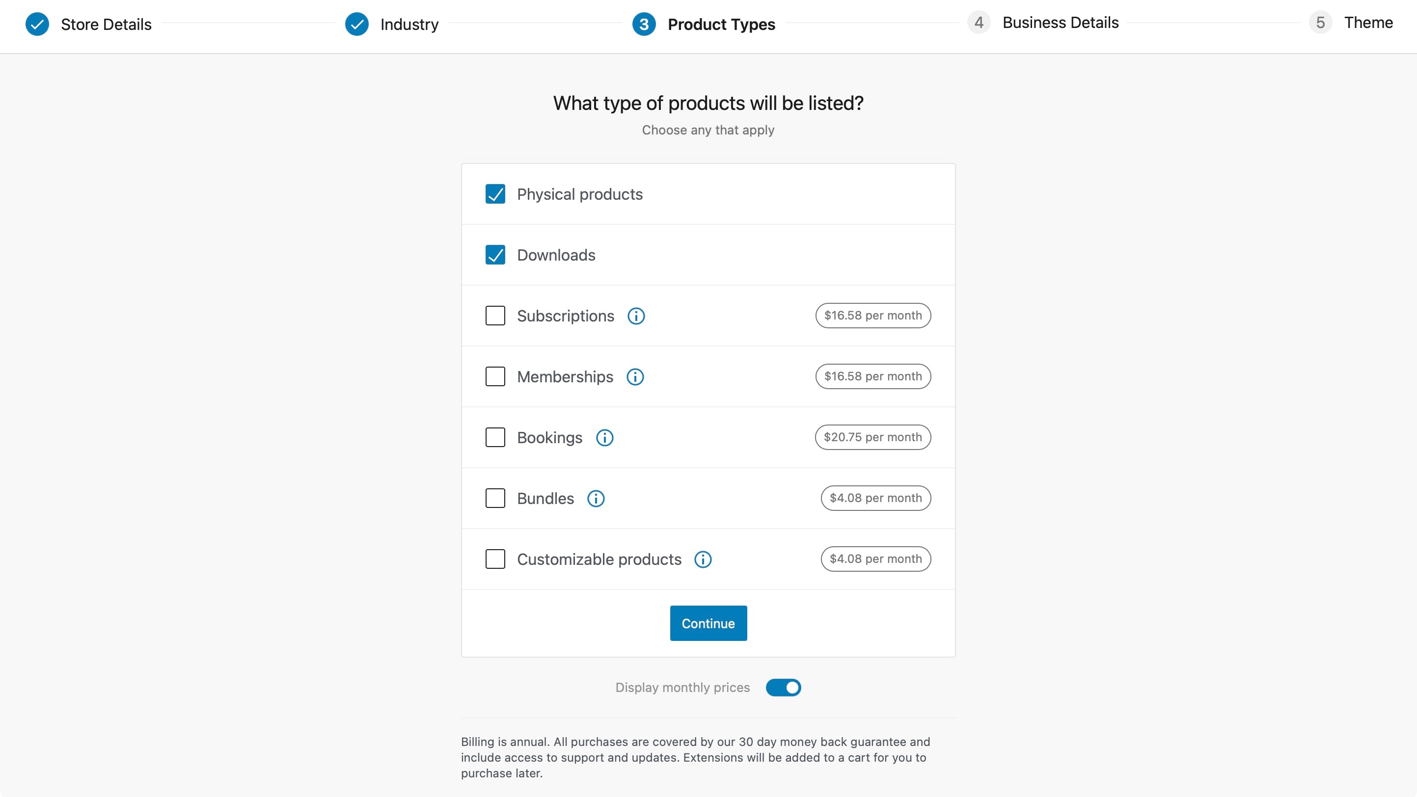Click the Store Details completed checkmark icon

pyautogui.click(x=37, y=24)
